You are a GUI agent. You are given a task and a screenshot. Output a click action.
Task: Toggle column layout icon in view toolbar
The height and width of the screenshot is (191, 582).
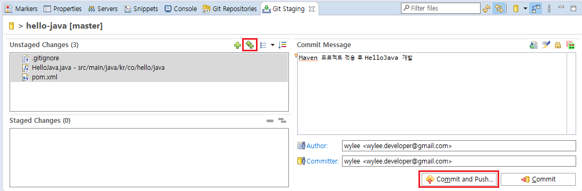pyautogui.click(x=535, y=8)
